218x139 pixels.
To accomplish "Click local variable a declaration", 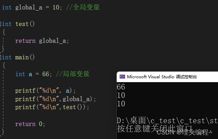I will point(34,74).
